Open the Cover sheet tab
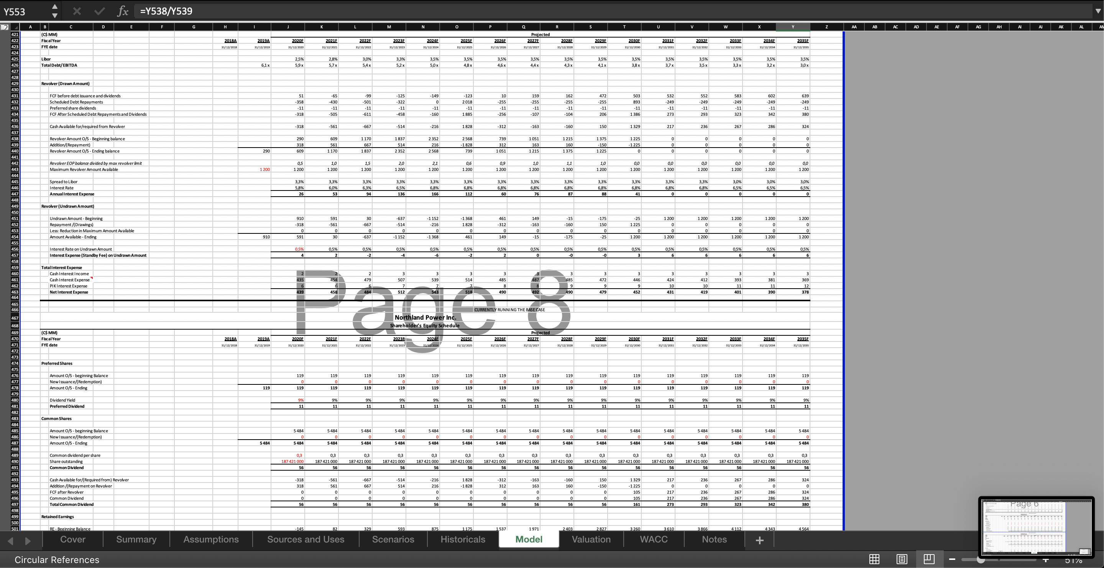 [73, 539]
